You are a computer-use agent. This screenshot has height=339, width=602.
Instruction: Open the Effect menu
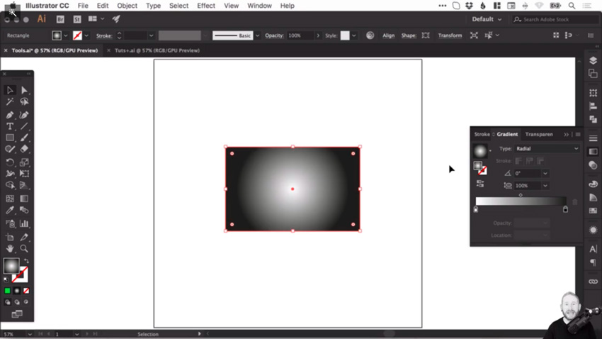pyautogui.click(x=206, y=6)
